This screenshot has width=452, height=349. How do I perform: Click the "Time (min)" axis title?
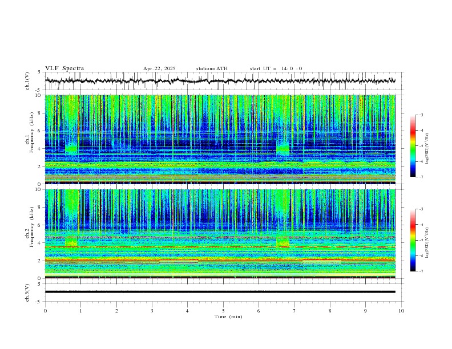coord(228,316)
